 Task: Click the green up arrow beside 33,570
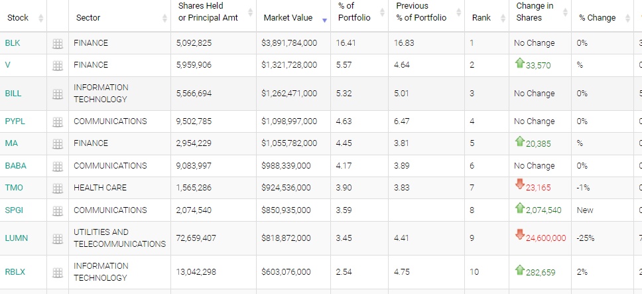coord(520,64)
